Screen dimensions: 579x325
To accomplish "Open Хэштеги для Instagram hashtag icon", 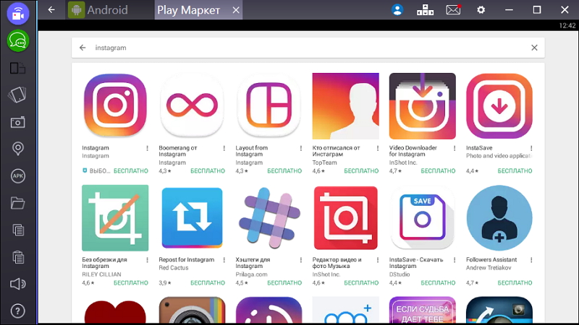I will pyautogui.click(x=269, y=218).
